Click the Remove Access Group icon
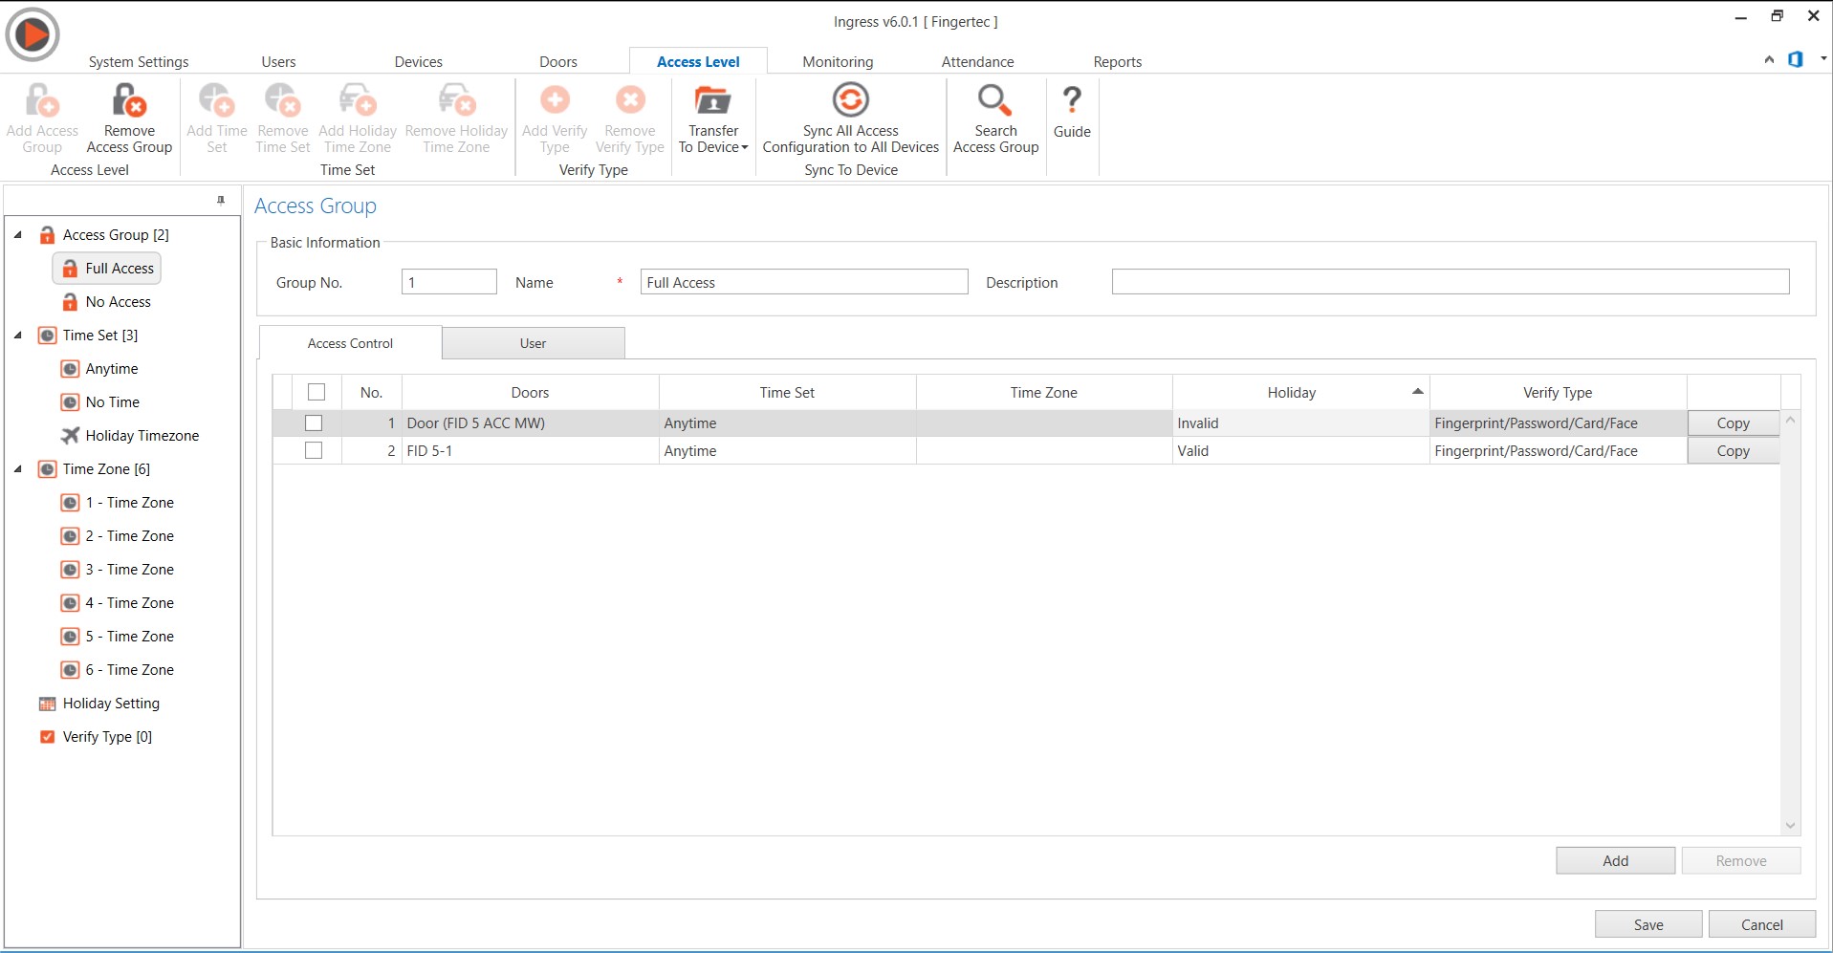 pos(128,101)
